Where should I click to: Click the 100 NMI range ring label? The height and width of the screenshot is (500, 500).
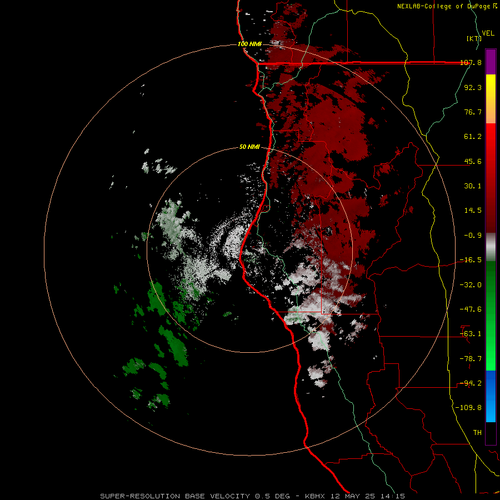[249, 44]
